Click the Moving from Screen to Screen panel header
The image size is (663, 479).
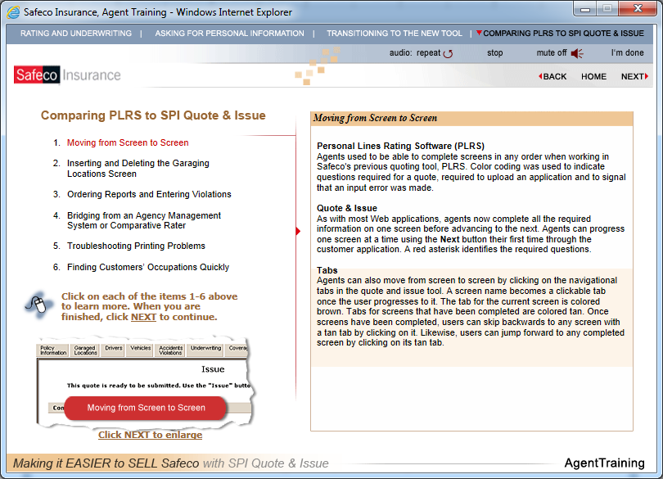click(471, 119)
